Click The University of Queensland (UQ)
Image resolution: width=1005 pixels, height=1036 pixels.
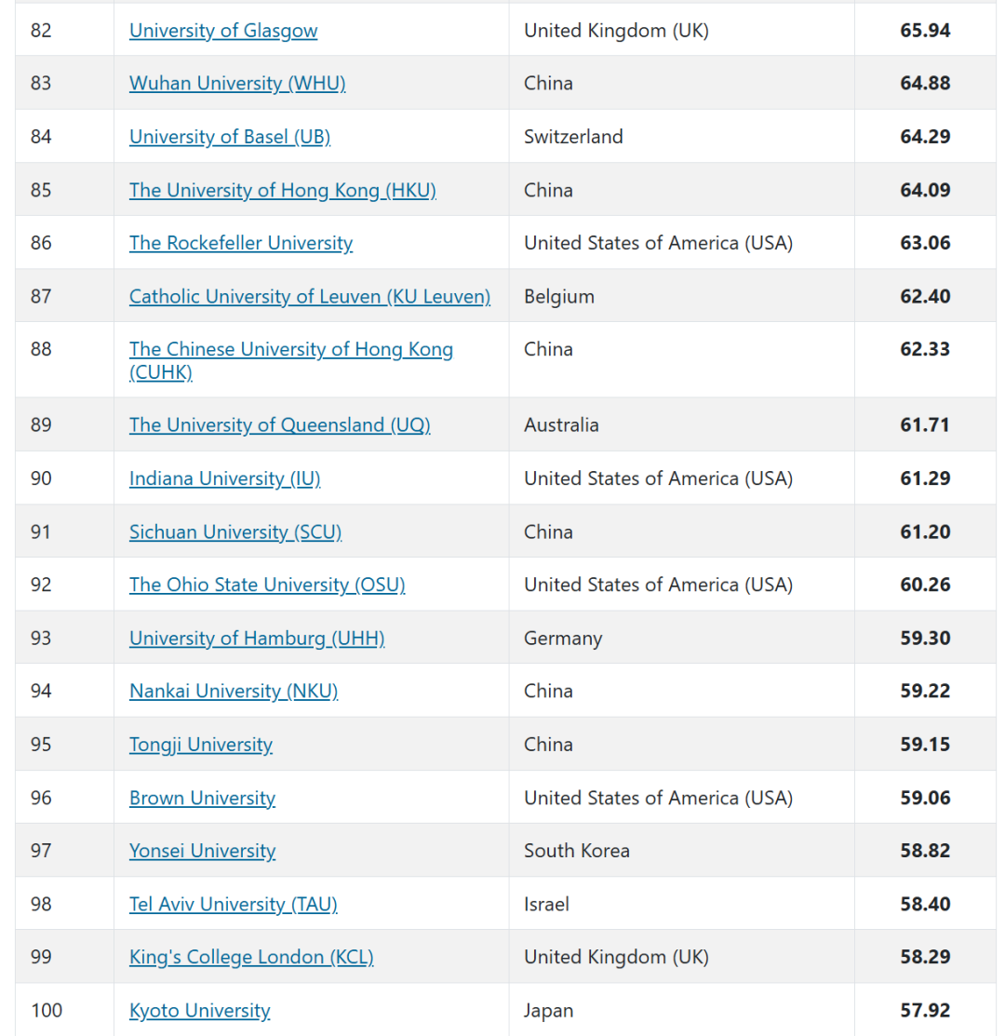[279, 425]
